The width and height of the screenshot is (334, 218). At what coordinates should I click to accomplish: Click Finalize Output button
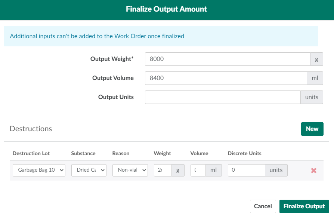(304, 206)
